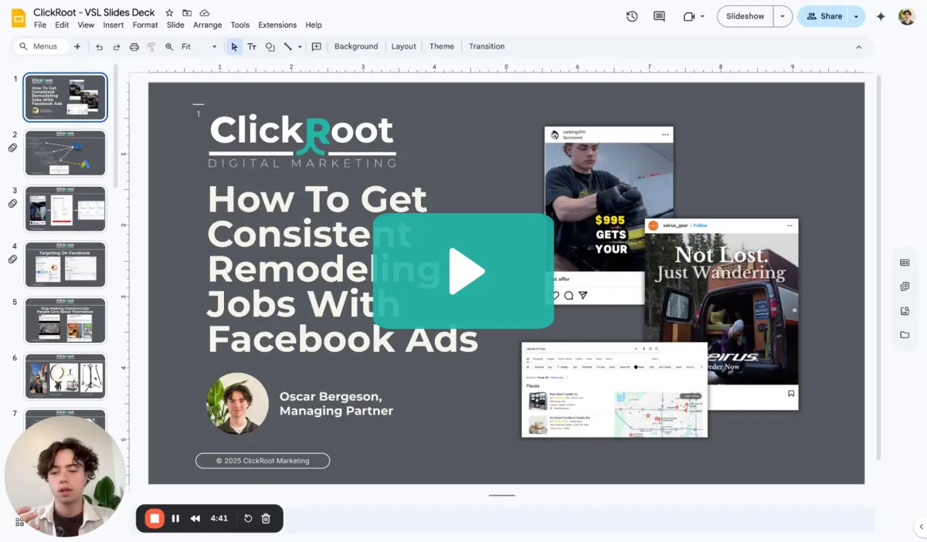Click the Share button
927x542 pixels.
(824, 16)
